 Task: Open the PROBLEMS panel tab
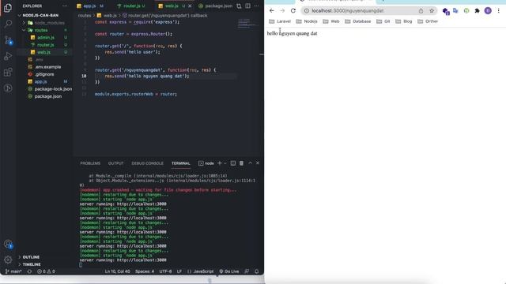tap(90, 163)
